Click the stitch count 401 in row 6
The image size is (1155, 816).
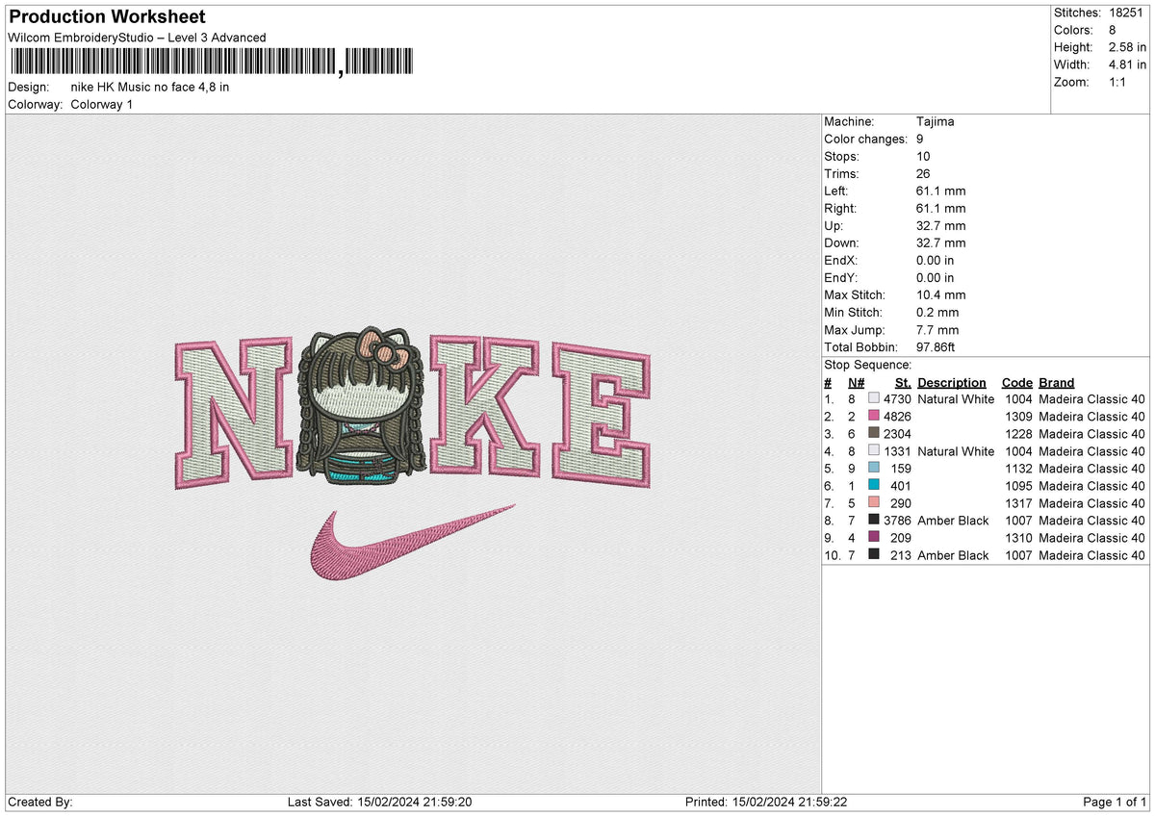(901, 486)
